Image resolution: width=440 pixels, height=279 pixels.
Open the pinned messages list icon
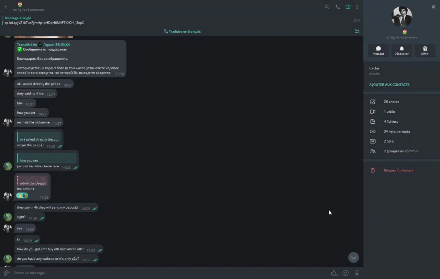point(357,21)
